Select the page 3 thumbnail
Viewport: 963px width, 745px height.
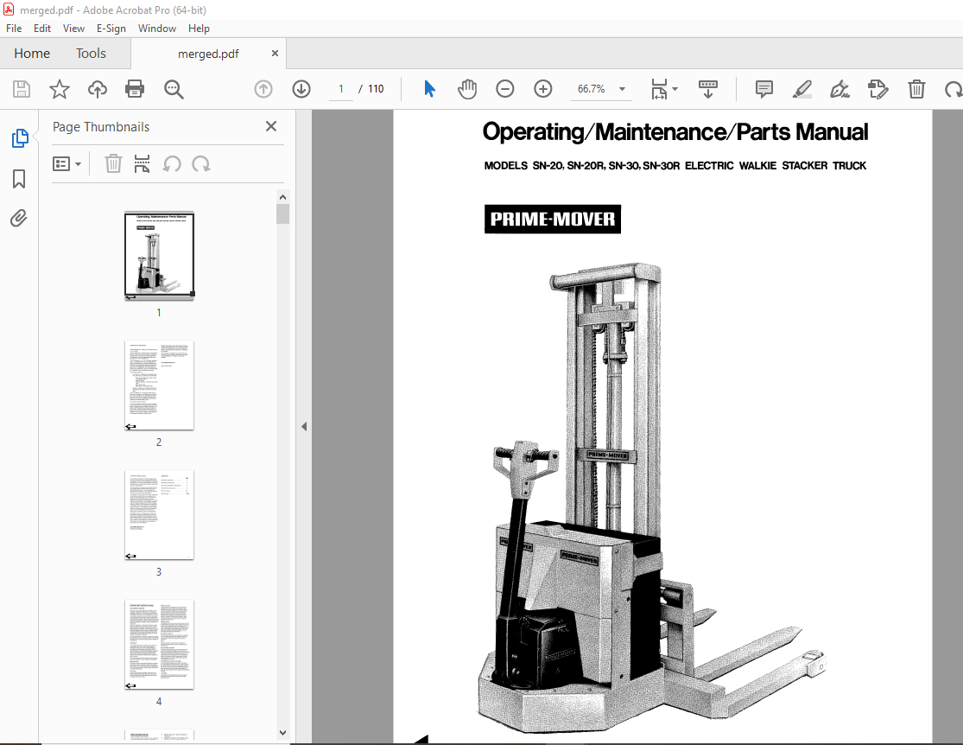click(159, 515)
